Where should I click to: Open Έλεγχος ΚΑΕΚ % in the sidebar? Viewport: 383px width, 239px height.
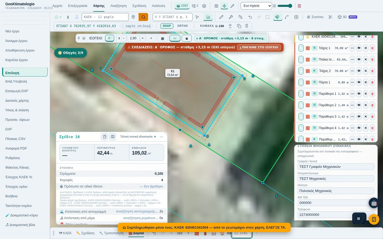19,177
